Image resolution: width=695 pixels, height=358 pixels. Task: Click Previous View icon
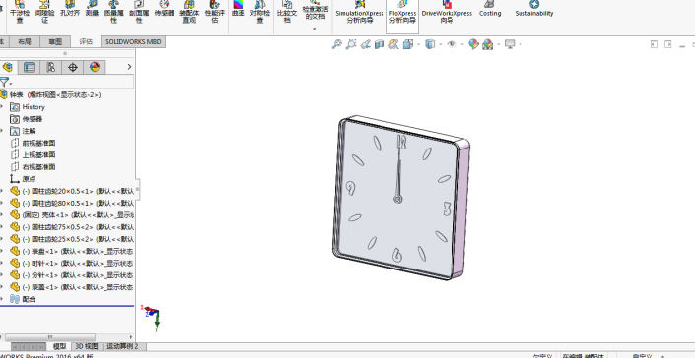pos(365,44)
